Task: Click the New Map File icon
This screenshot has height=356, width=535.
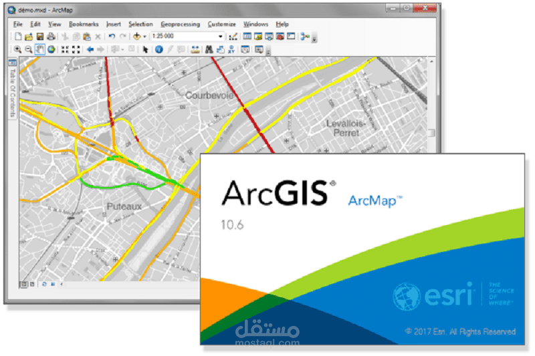Action: [x=18, y=36]
